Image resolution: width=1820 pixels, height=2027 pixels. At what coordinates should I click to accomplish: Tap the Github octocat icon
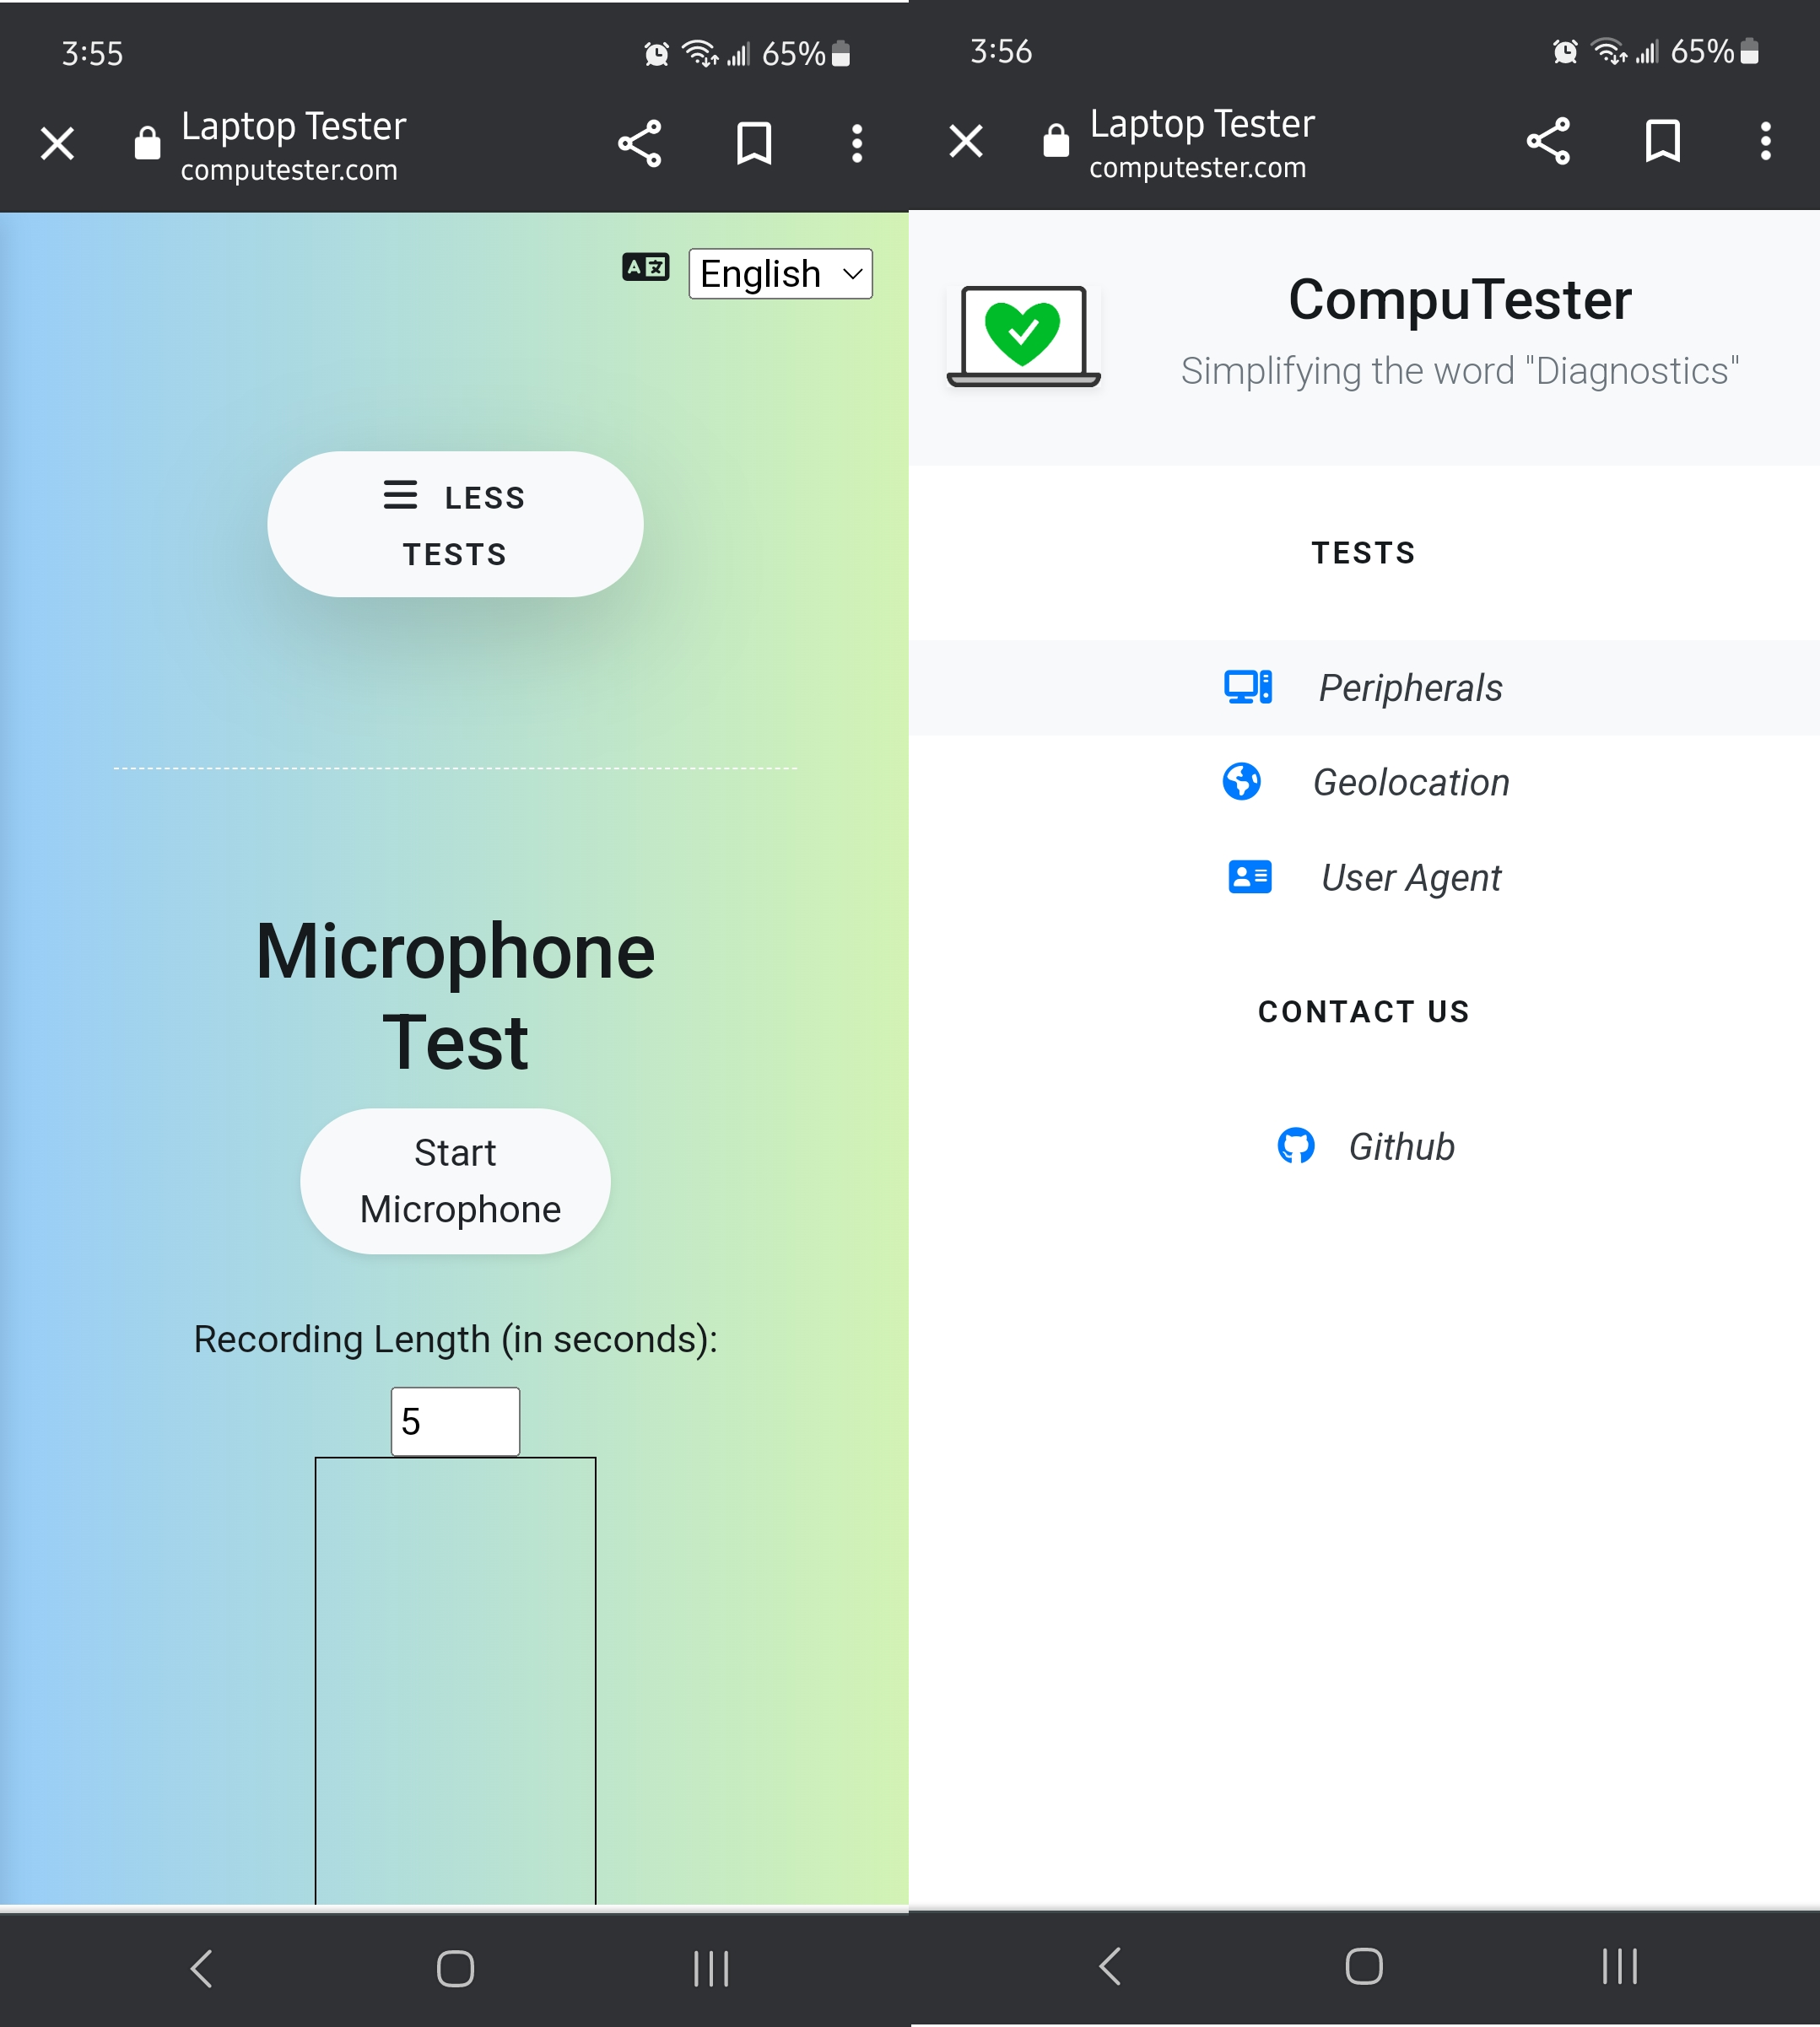pyautogui.click(x=1295, y=1146)
